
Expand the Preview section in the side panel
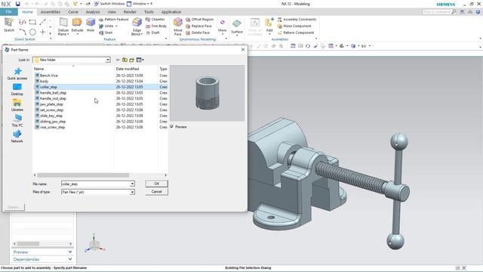pos(42,252)
